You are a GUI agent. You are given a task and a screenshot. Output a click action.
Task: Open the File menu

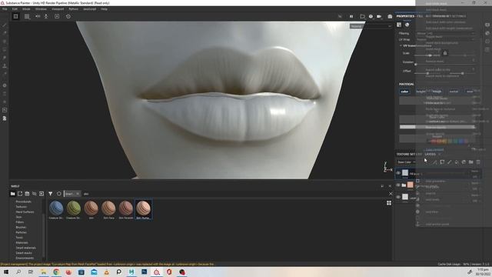pyautogui.click(x=5, y=9)
